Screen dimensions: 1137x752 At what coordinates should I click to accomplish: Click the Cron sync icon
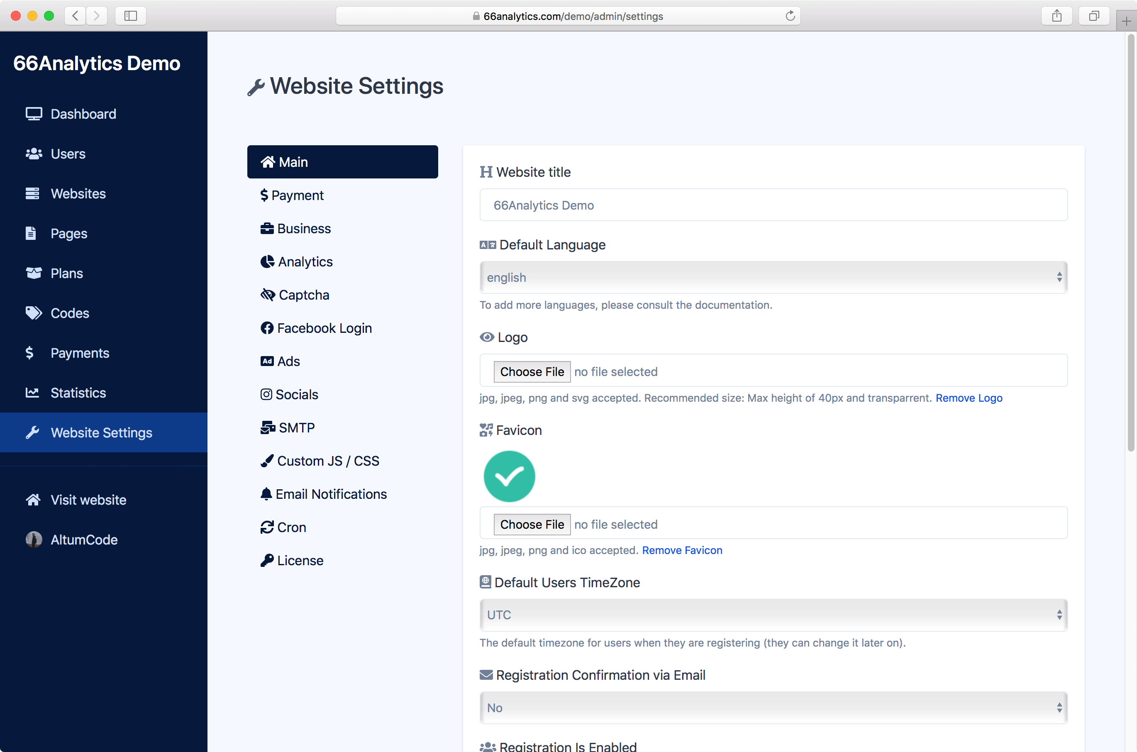tap(267, 527)
